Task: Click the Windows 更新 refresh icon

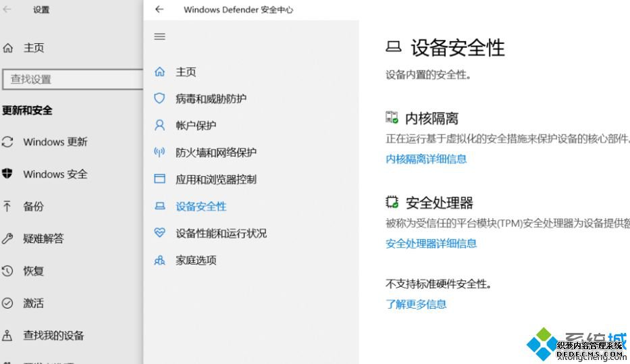Action: (7, 142)
